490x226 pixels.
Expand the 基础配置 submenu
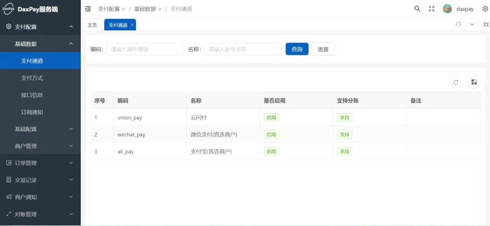coord(71,129)
